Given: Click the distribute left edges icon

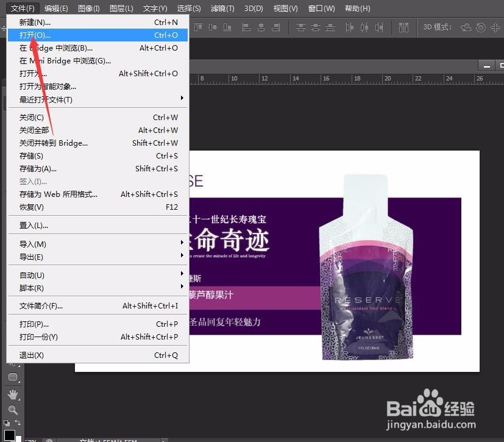Looking at the screenshot, I should tap(349, 27).
